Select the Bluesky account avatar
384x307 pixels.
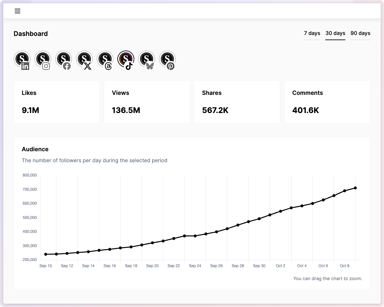pyautogui.click(x=147, y=60)
